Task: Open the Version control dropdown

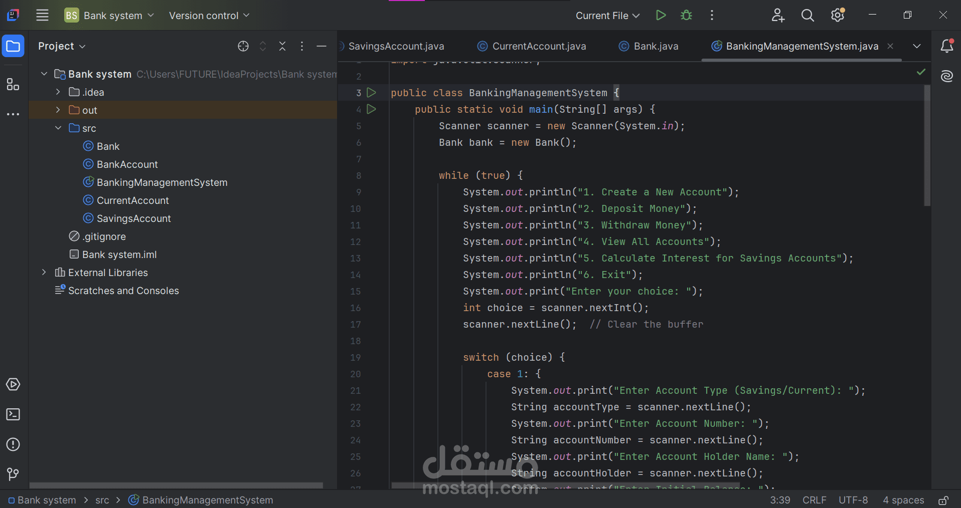Action: point(209,16)
